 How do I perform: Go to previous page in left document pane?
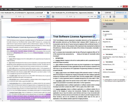16,17
